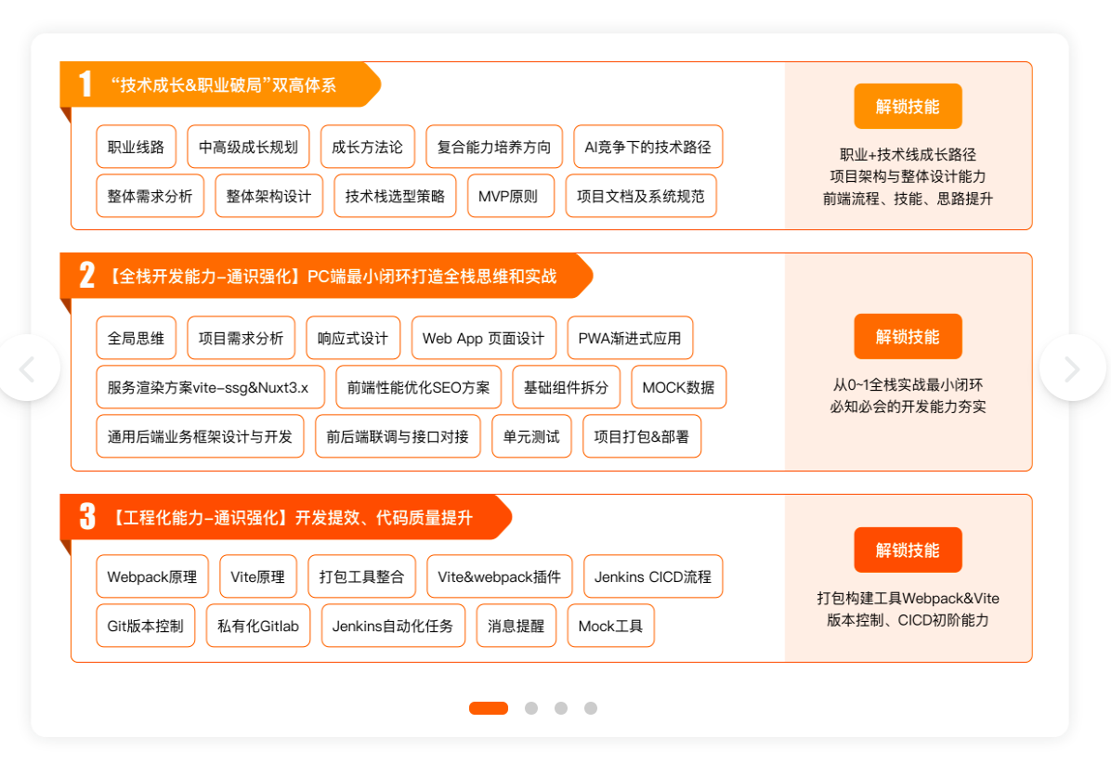The image size is (1111, 763).
Task: Select the first carousel pagination dot
Action: point(488,708)
